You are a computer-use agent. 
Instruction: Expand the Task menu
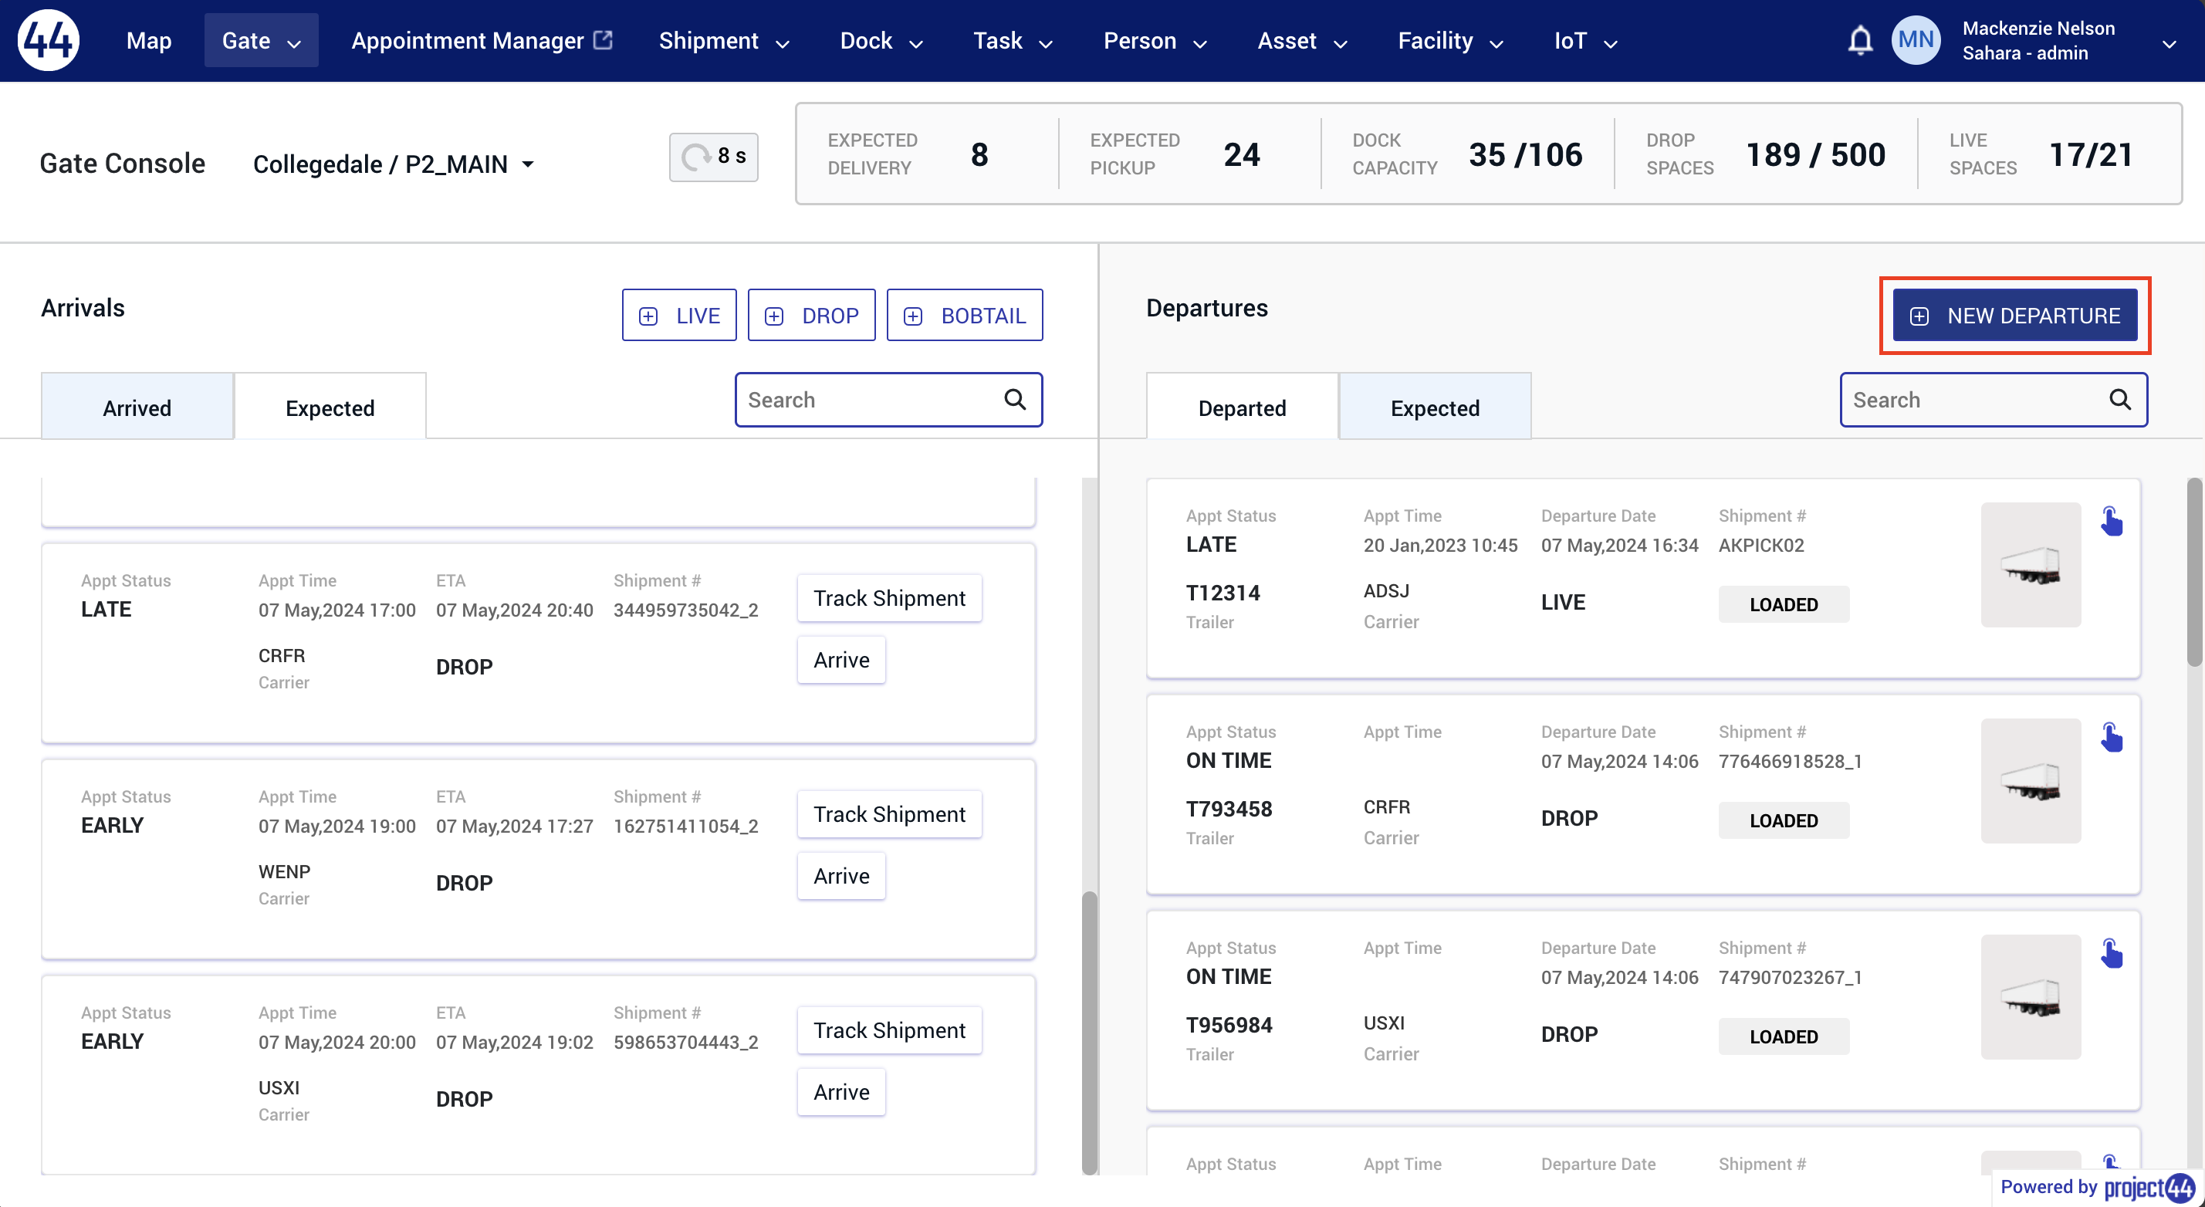click(1013, 40)
